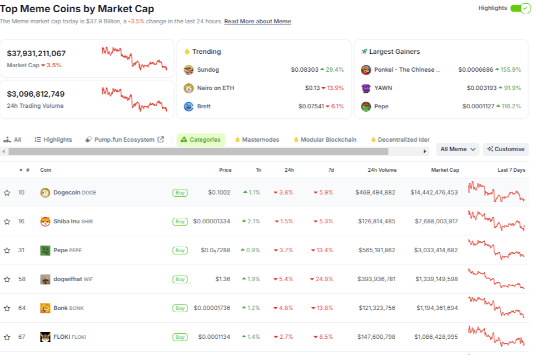The image size is (537, 355).
Task: Sort coins by 1h change
Action: (x=258, y=170)
